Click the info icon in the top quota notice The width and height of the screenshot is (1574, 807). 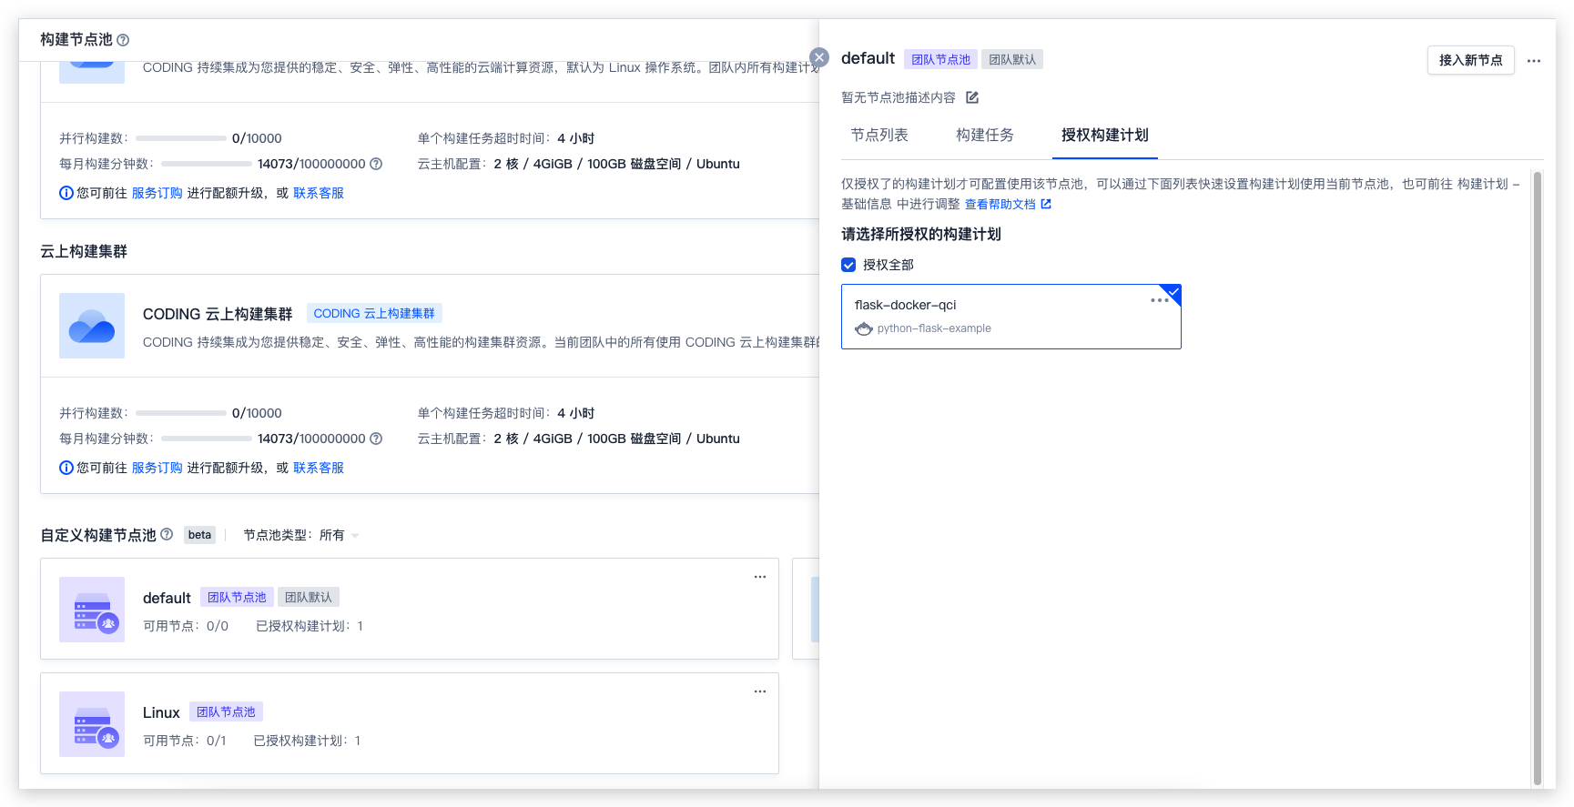point(66,193)
